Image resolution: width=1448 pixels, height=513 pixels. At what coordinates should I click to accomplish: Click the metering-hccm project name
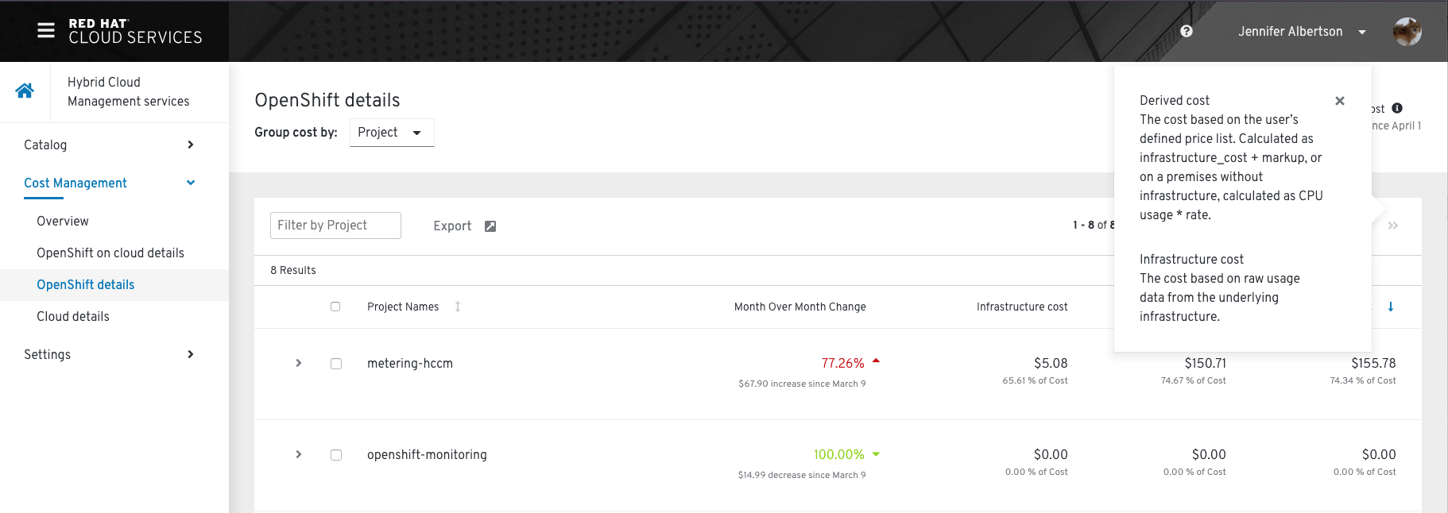410,364
